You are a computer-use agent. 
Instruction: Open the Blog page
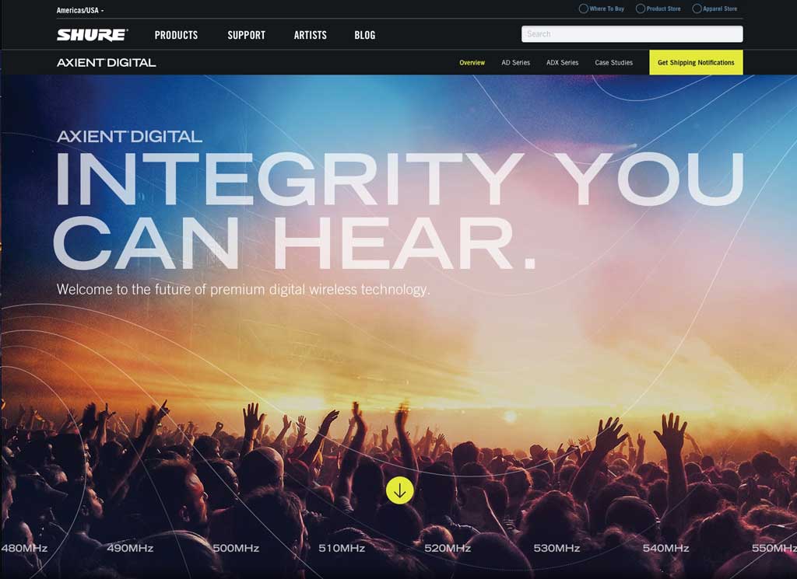pos(365,35)
